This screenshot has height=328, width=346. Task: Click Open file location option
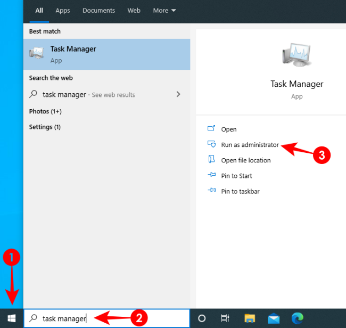tap(245, 160)
